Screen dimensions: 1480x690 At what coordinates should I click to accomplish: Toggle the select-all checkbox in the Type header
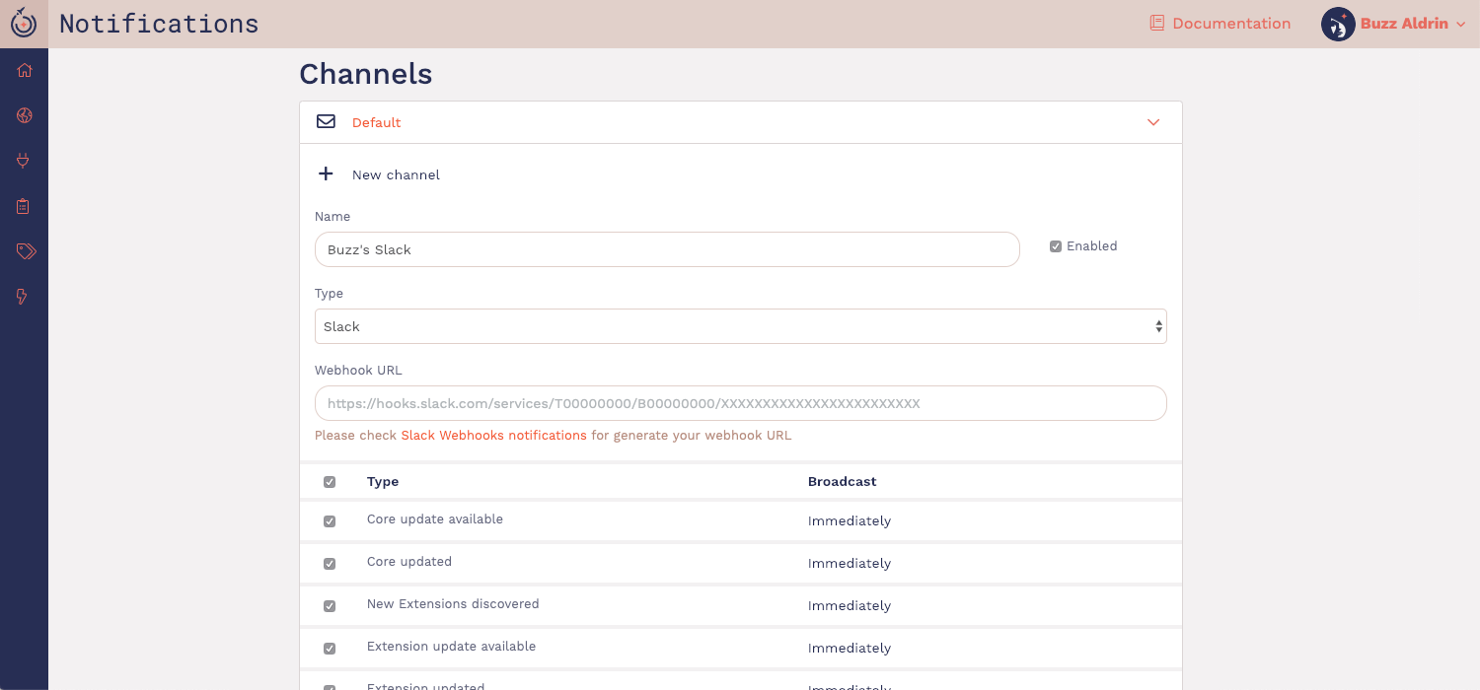click(x=330, y=482)
